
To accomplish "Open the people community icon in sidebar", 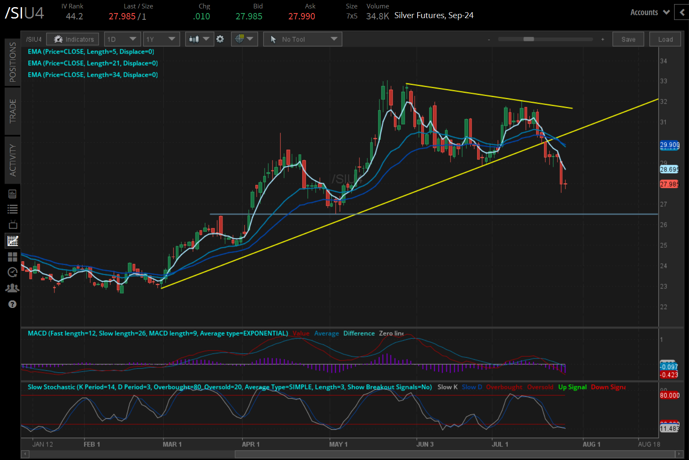I will (x=12, y=288).
